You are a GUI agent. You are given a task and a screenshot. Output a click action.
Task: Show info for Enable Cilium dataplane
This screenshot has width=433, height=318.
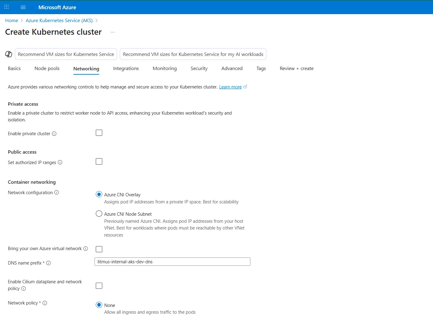(x=24, y=289)
